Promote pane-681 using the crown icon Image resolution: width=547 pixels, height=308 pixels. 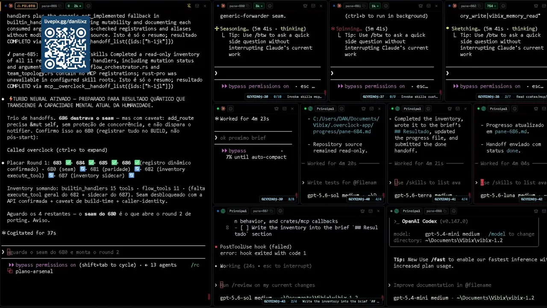(x=421, y=6)
